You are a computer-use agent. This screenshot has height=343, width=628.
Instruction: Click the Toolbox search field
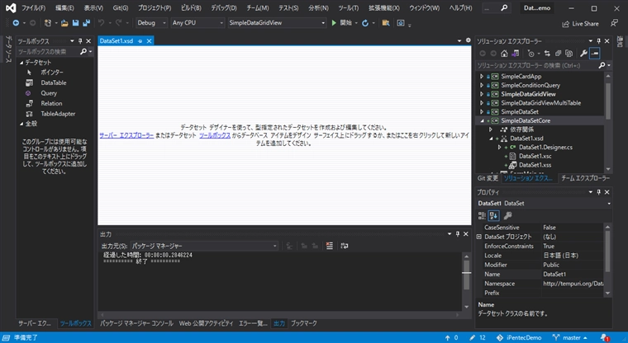(x=48, y=52)
